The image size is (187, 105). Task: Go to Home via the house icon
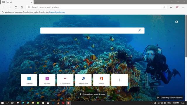tap(22, 7)
